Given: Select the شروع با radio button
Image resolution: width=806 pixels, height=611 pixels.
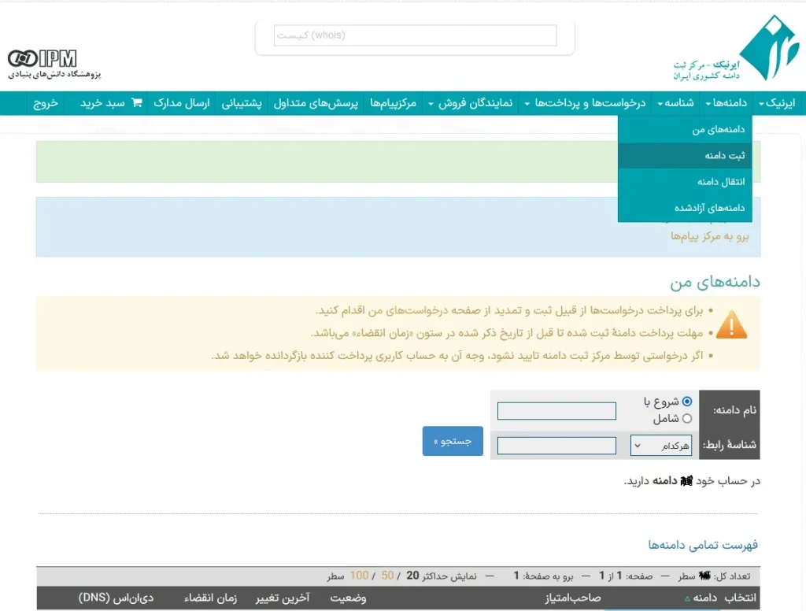Looking at the screenshot, I should click(x=686, y=402).
